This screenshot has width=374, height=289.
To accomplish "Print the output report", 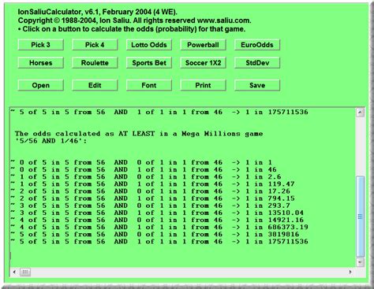I will (x=203, y=85).
